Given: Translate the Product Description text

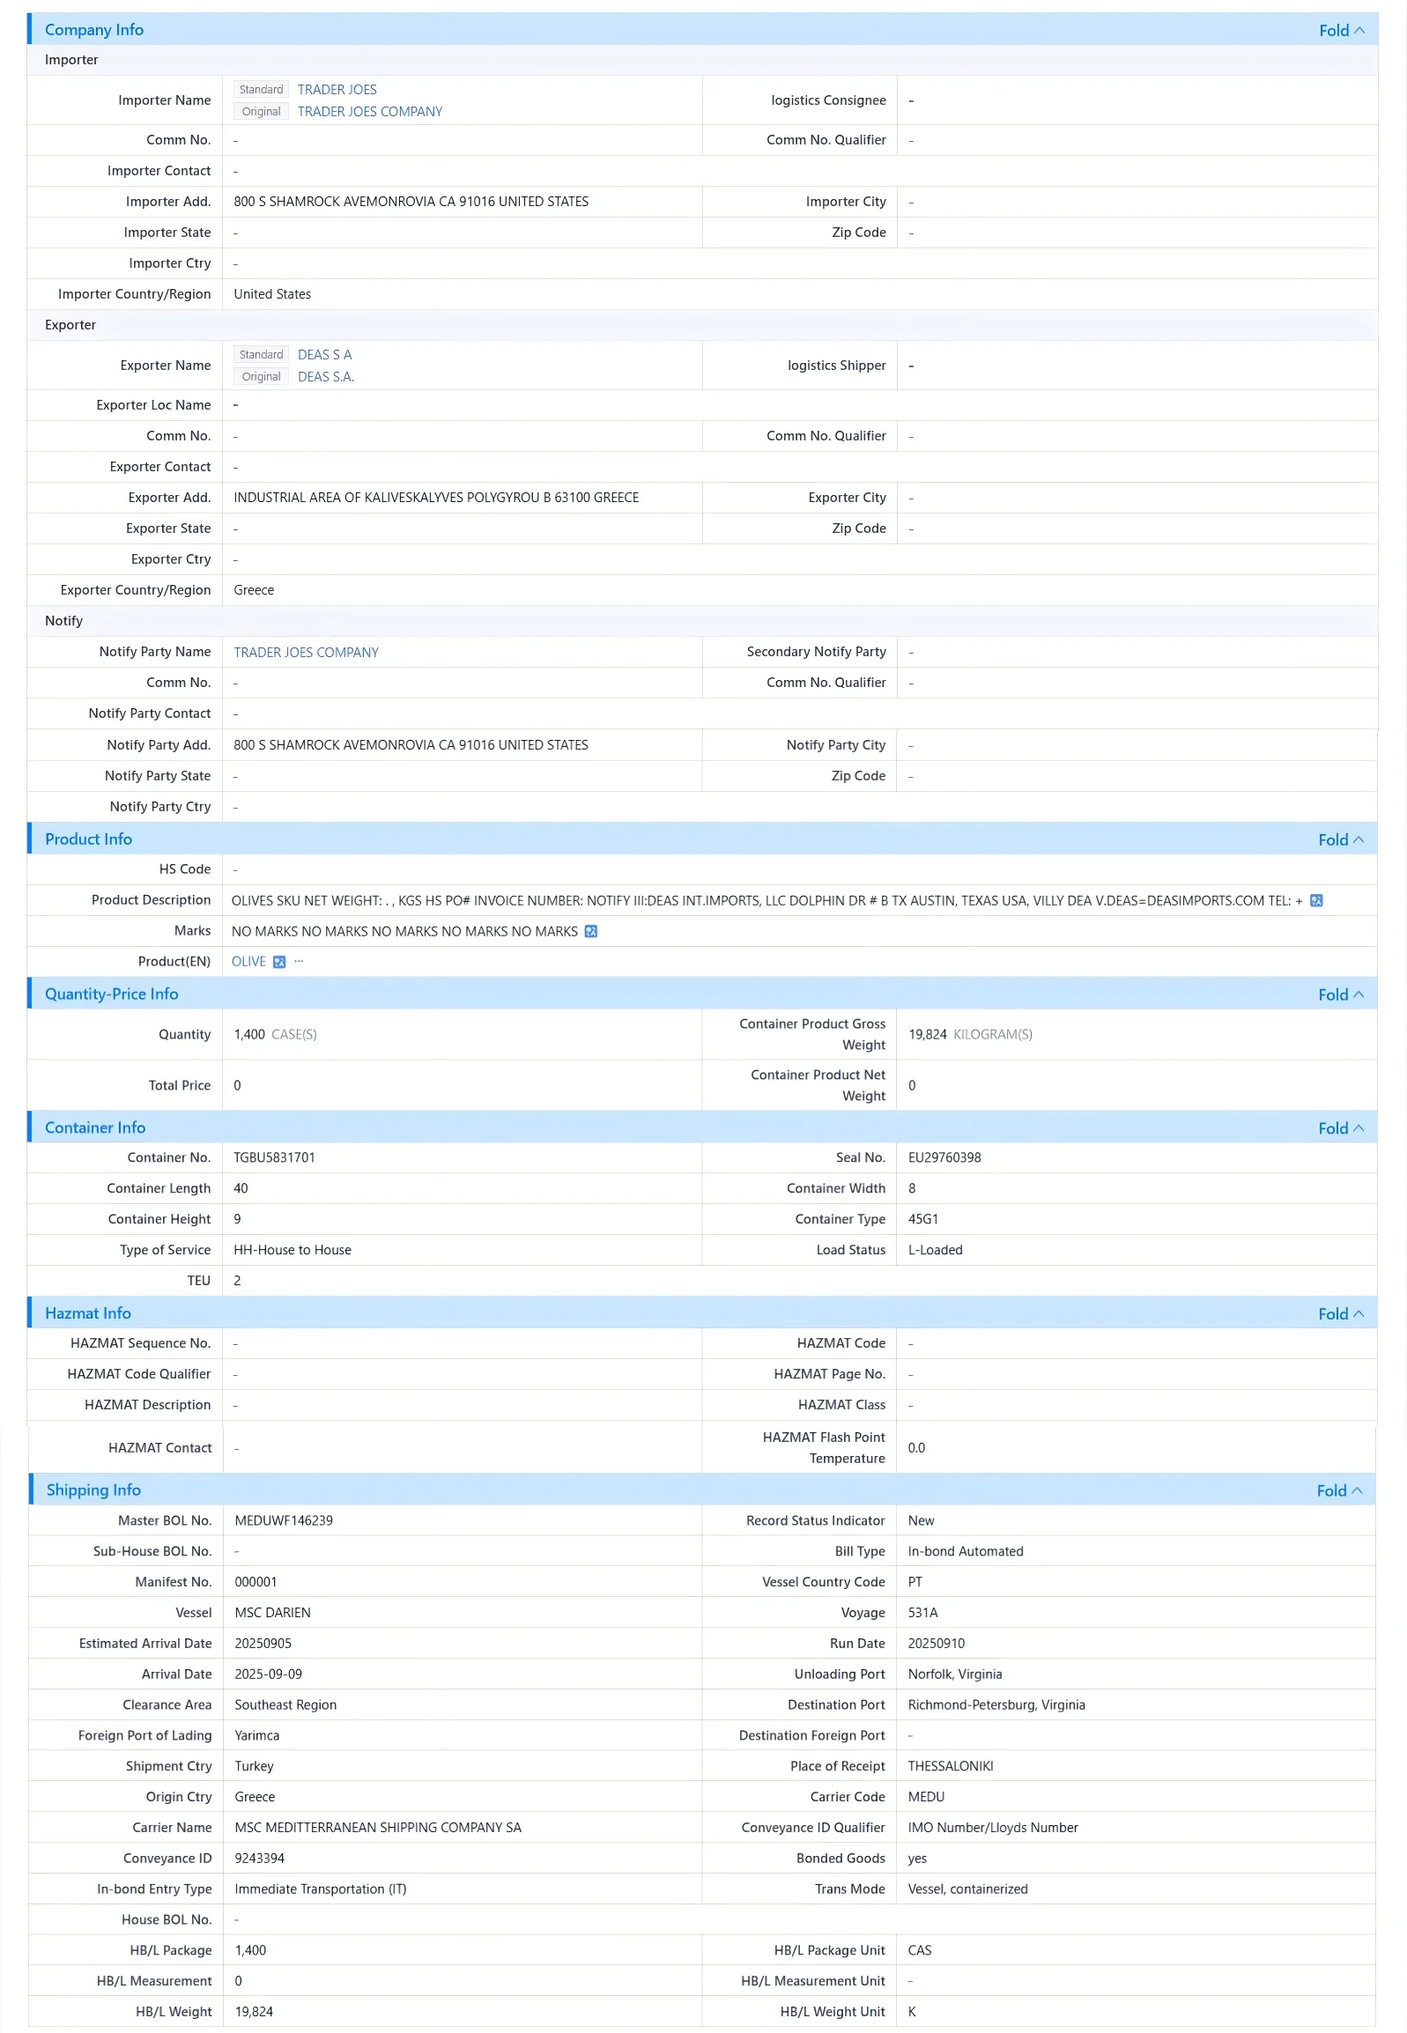Looking at the screenshot, I should pos(1316,899).
